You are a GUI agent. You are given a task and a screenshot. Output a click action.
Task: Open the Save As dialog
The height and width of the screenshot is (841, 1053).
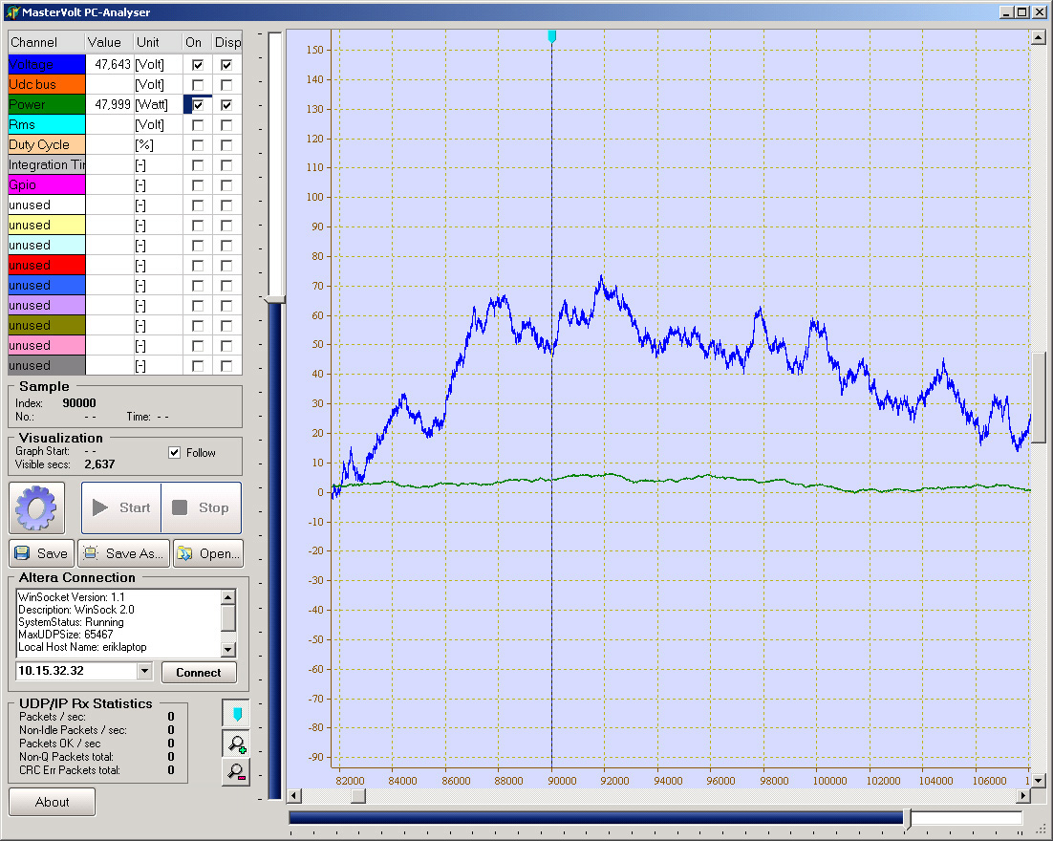click(123, 553)
